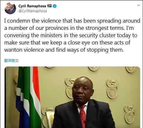Click the coat of arms emblem right of the speaker

tap(112, 89)
